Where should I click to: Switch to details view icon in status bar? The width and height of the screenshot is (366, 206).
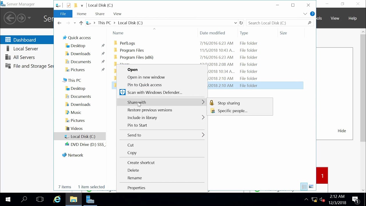(304, 187)
